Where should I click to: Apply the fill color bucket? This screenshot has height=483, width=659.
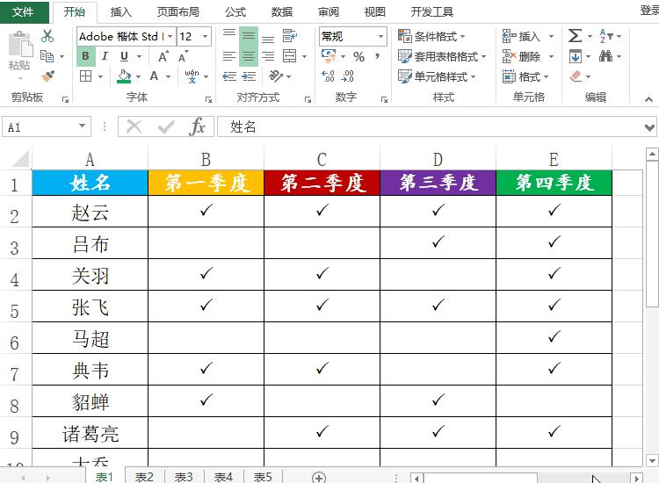pyautogui.click(x=124, y=76)
